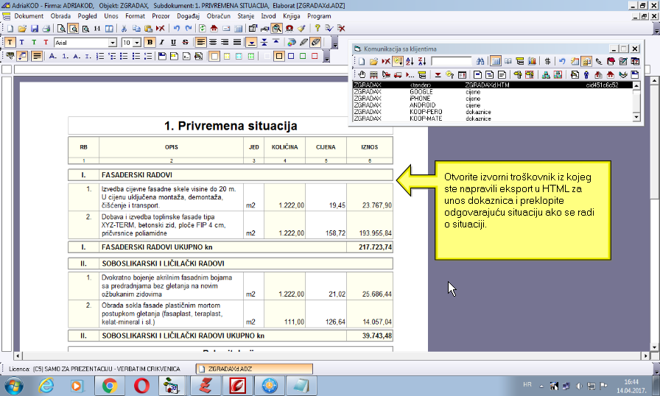
Task: Select the blue border square
Action: click(291, 56)
